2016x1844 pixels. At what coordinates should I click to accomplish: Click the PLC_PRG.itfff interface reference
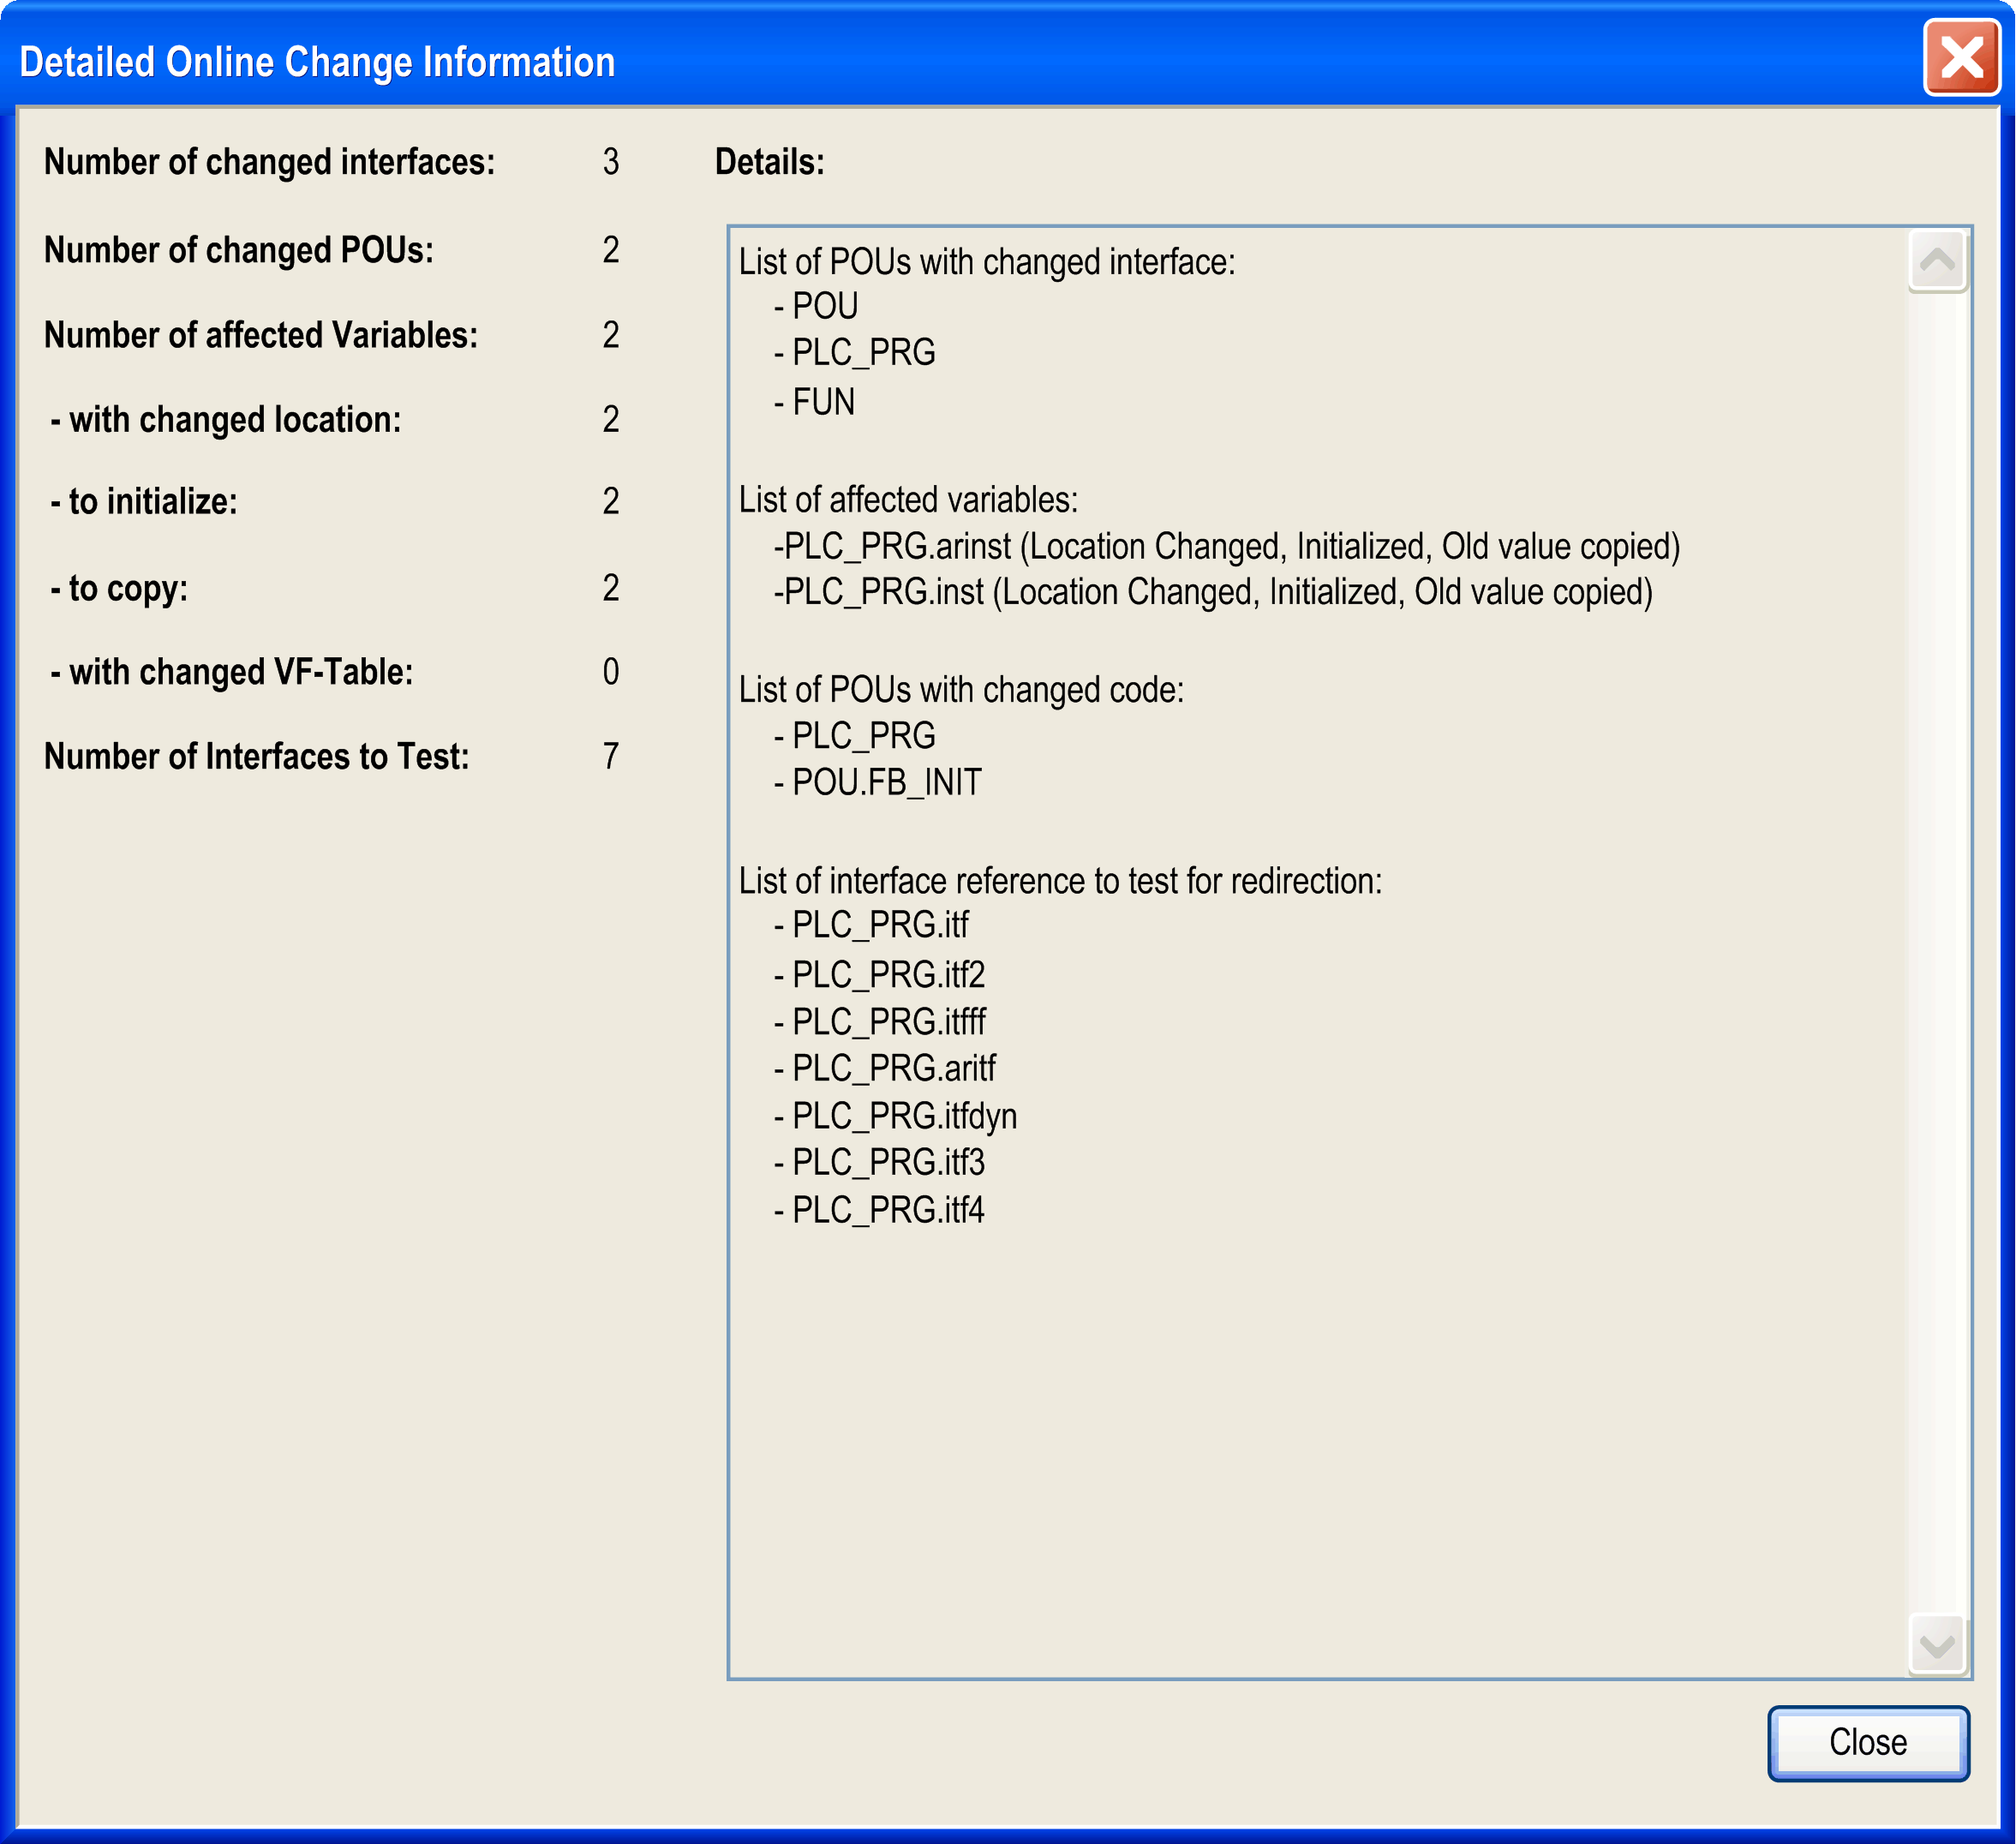888,1022
